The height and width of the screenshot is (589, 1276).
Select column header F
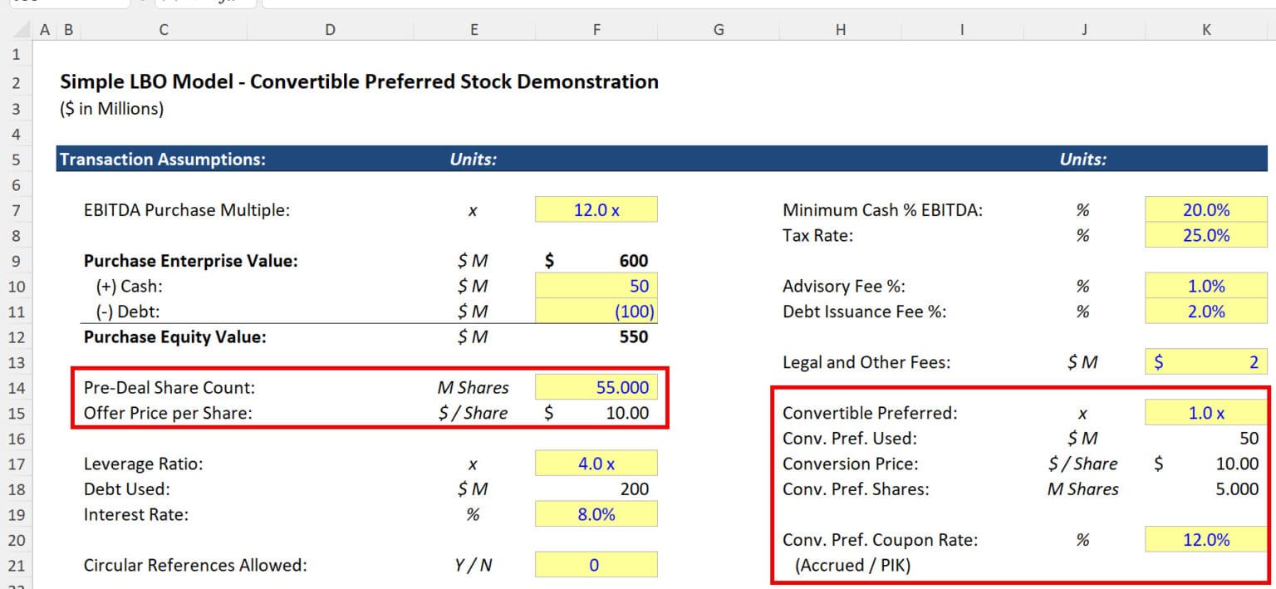pos(596,29)
